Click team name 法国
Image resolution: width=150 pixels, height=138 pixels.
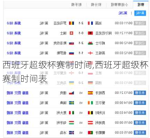98,23
